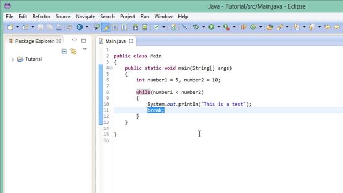
Task: Collapse the main method fold marker on line 4
Action: pos(111,68)
